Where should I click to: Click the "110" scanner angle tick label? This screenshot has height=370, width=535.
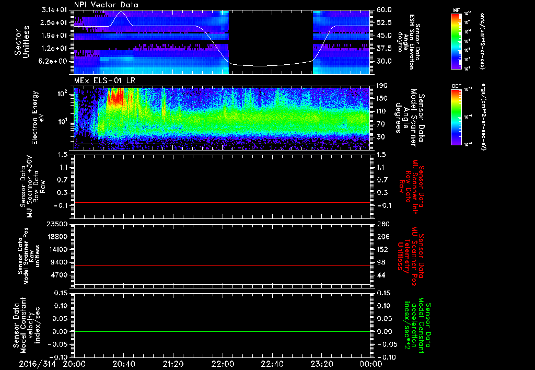tap(382, 111)
